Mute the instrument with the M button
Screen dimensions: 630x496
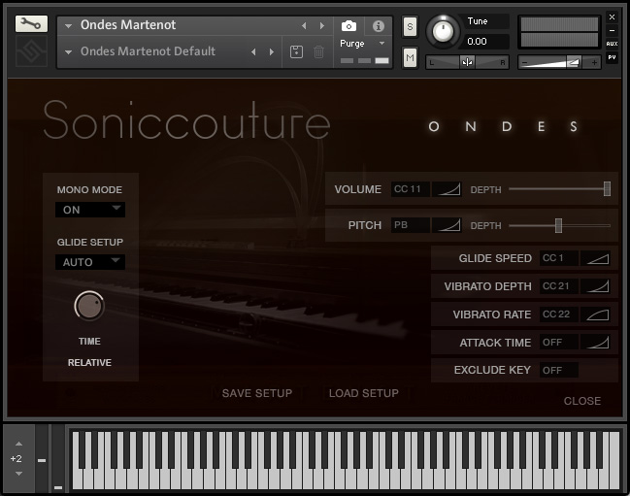click(x=410, y=58)
